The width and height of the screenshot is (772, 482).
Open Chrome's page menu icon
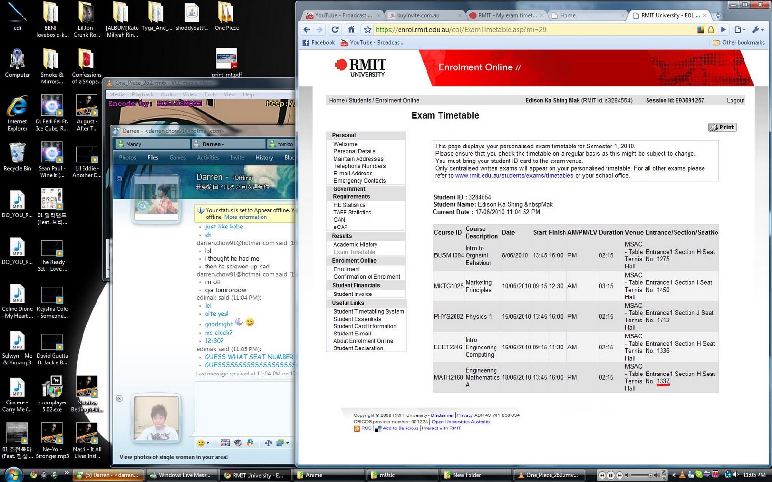click(739, 29)
